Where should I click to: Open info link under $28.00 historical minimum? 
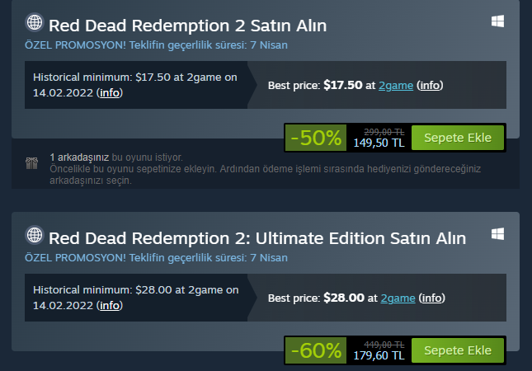[x=110, y=305]
